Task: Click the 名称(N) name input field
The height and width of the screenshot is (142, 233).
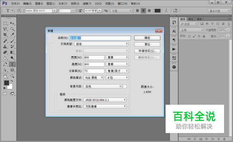Action: coord(100,38)
